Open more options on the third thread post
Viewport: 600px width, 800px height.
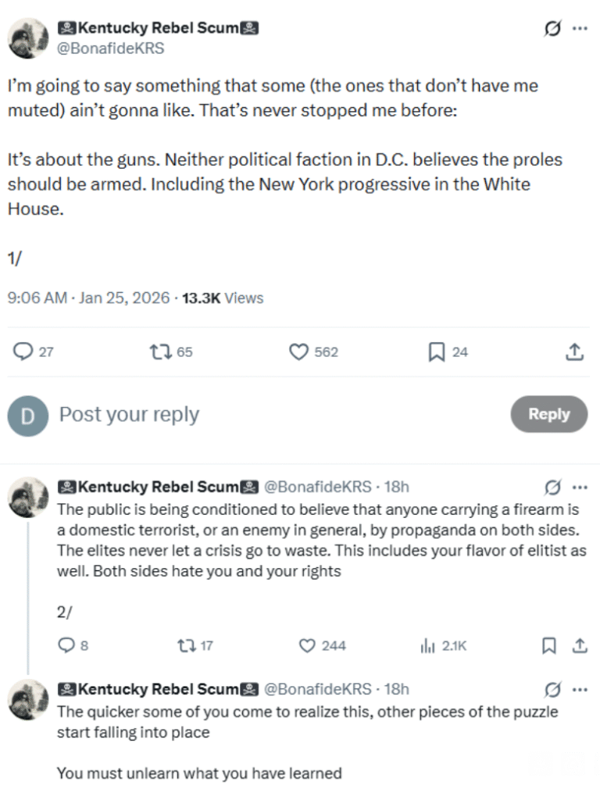tap(580, 690)
